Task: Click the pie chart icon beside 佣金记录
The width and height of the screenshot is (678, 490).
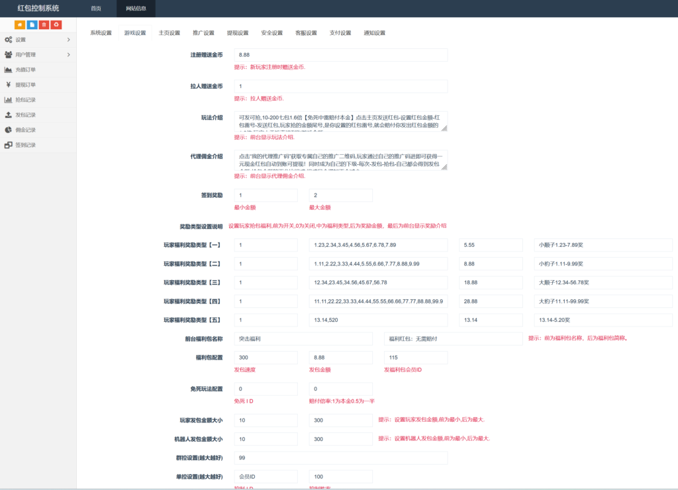Action: [7, 130]
